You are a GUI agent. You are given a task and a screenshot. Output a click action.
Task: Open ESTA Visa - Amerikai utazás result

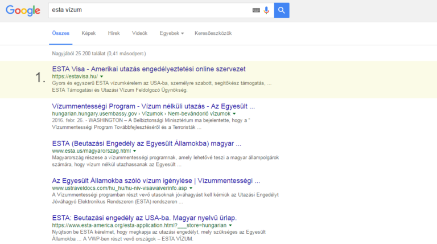(x=149, y=69)
